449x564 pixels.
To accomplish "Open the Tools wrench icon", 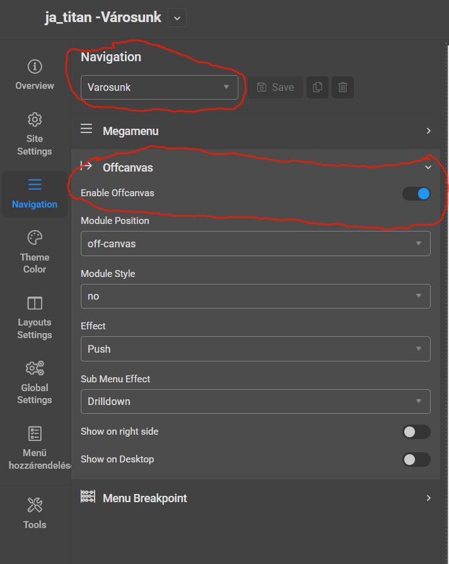I will (x=35, y=505).
